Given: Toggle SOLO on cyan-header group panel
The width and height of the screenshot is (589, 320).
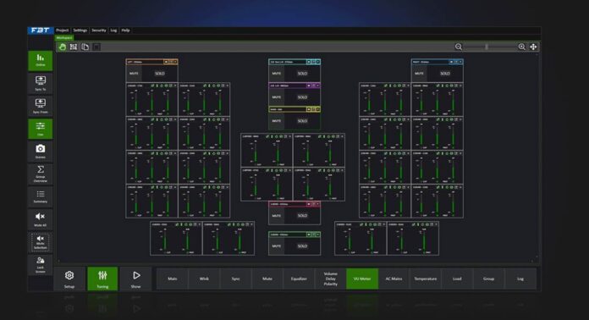Looking at the screenshot, I should click(302, 74).
